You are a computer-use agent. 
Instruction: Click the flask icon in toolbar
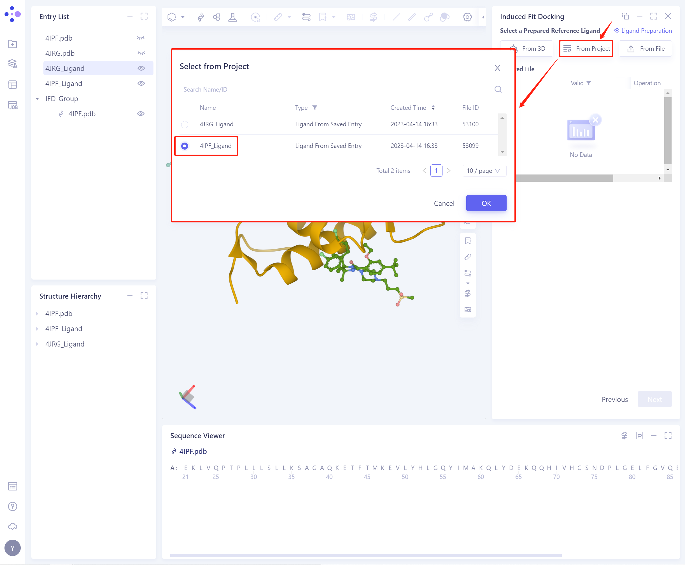coord(233,17)
